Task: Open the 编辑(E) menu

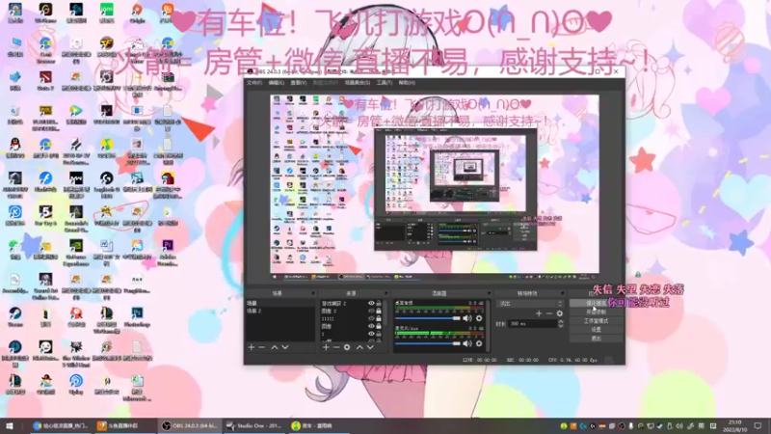Action: point(277,83)
